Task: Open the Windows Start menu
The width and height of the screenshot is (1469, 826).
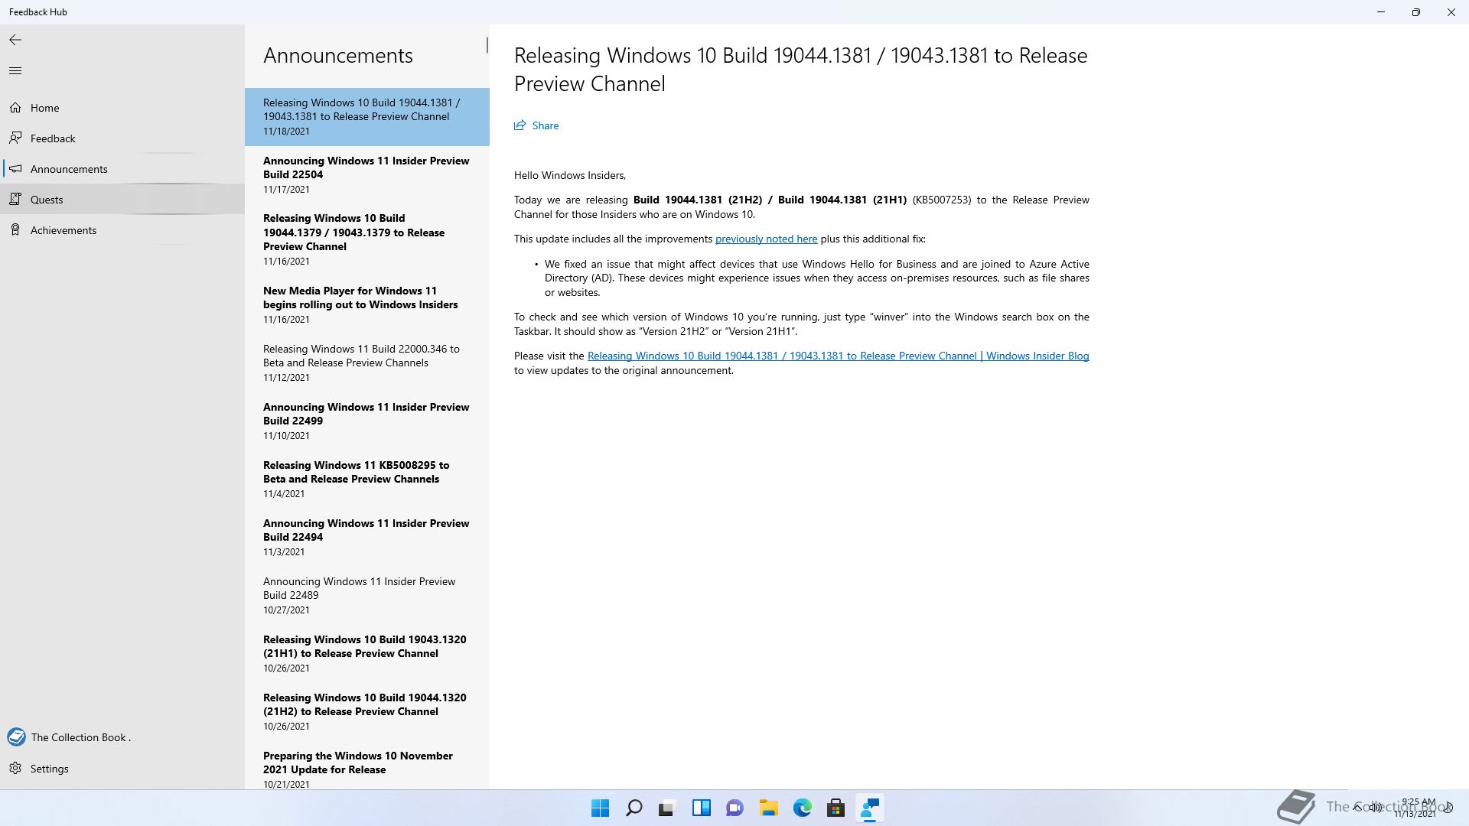Action: [x=601, y=808]
